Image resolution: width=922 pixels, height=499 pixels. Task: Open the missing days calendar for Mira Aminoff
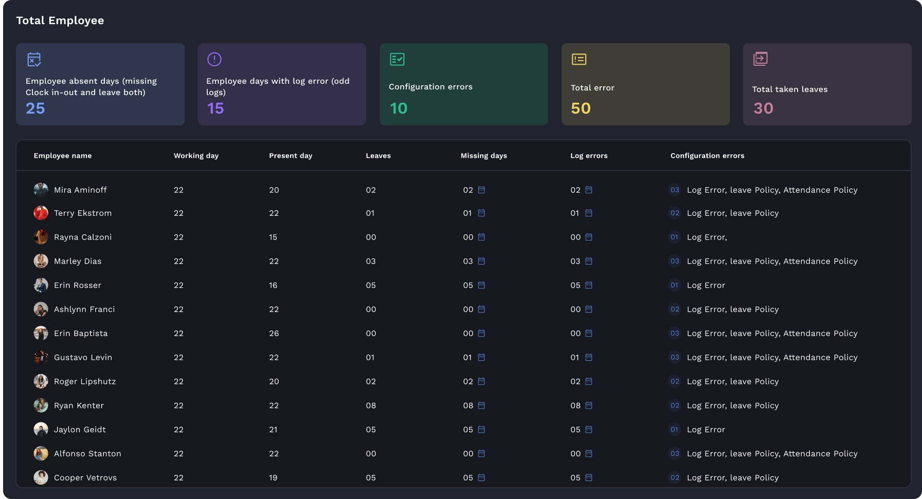pyautogui.click(x=481, y=190)
